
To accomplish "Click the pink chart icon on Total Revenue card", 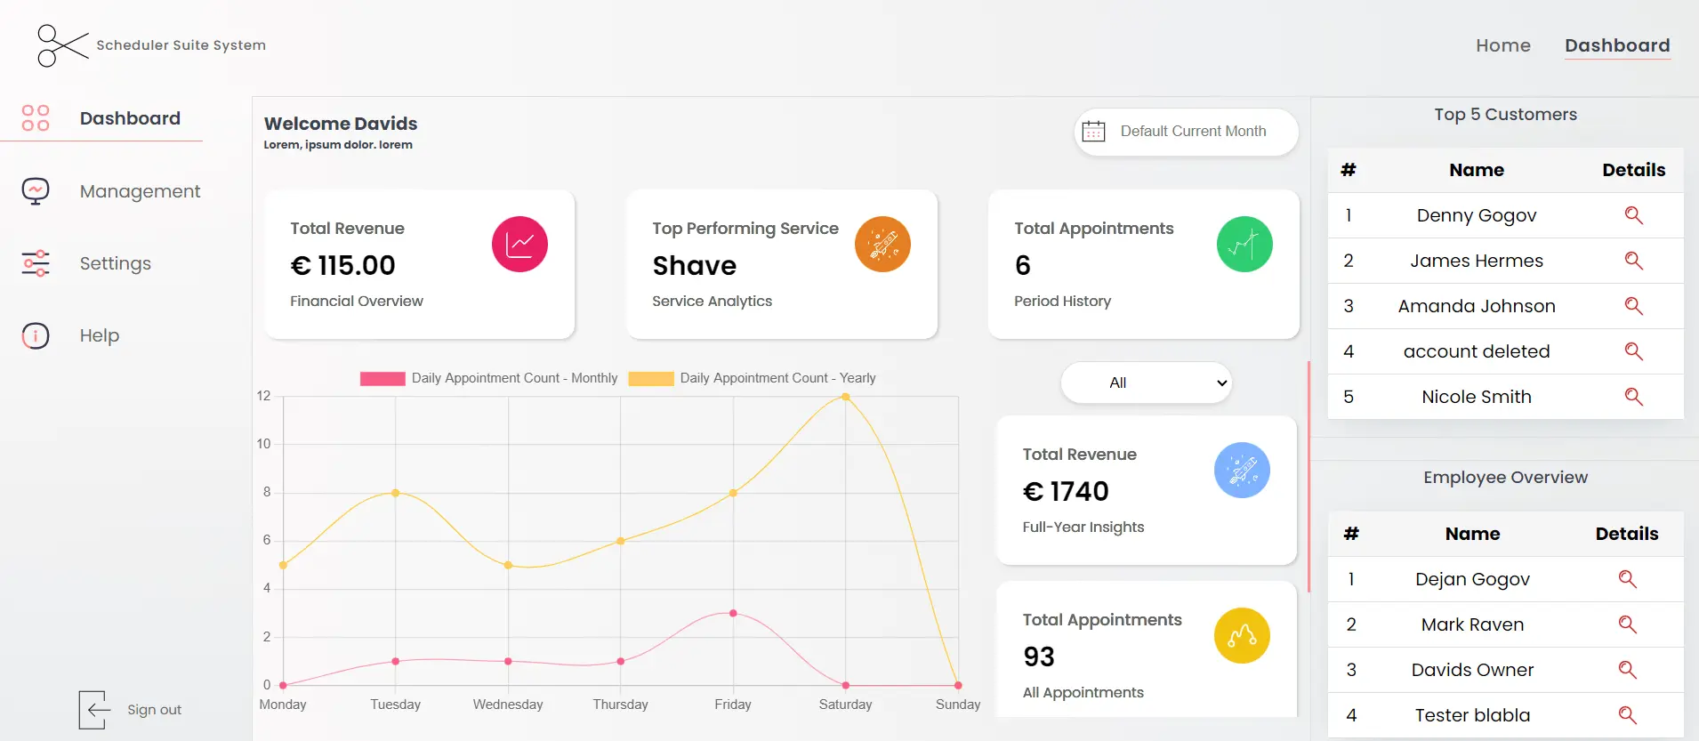I will 519,244.
